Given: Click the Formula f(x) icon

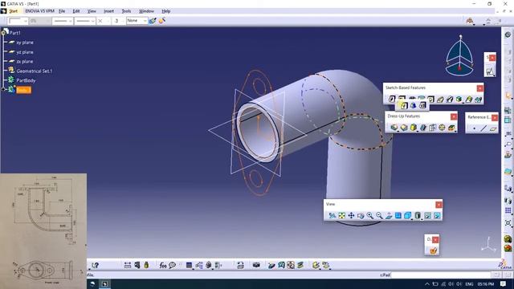Looking at the screenshot, I should coord(162,265).
